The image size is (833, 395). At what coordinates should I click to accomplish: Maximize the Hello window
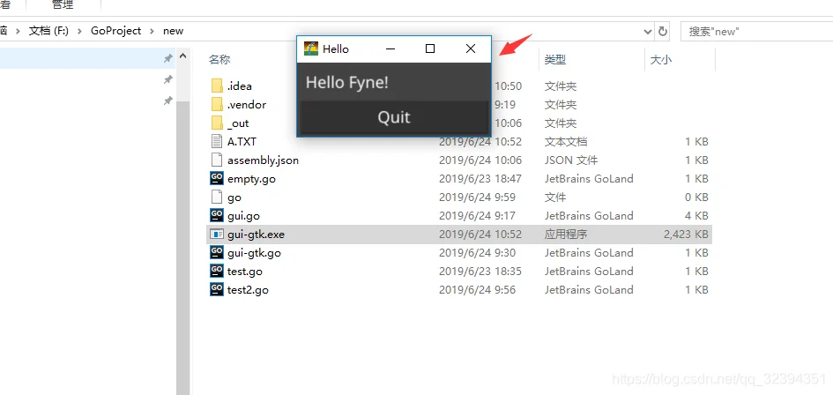point(430,48)
